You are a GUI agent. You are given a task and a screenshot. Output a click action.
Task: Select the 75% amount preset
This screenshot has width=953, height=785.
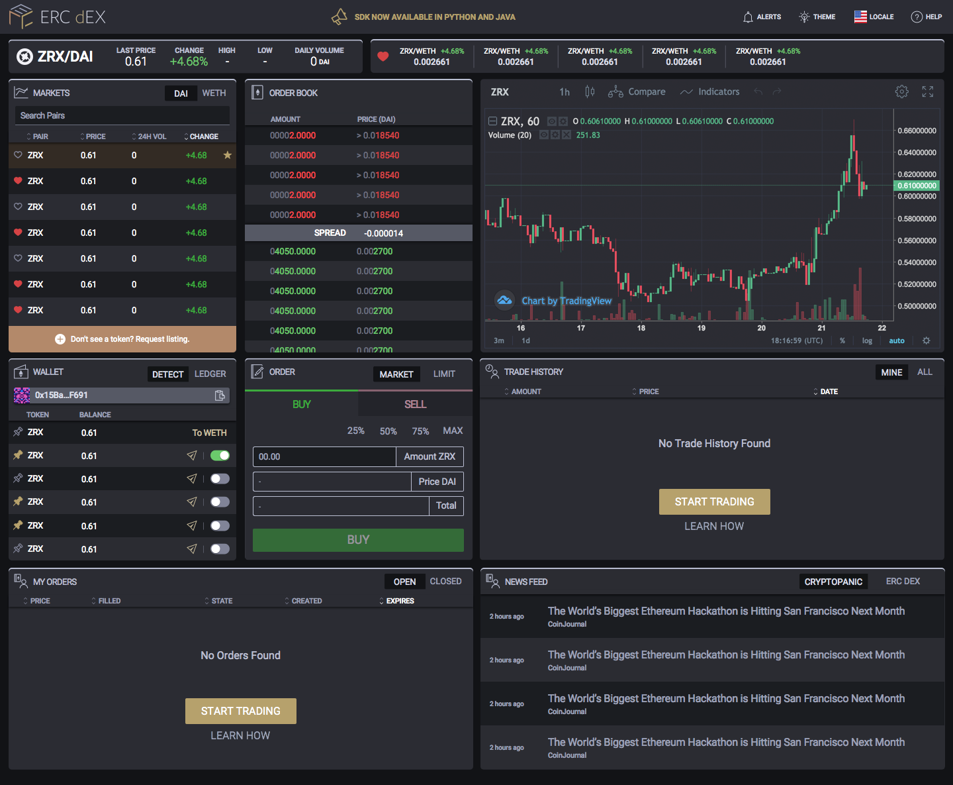420,431
